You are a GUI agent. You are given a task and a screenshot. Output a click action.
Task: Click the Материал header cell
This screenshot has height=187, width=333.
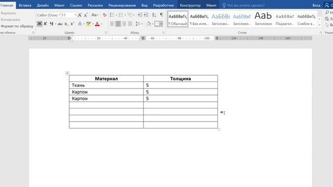point(106,78)
